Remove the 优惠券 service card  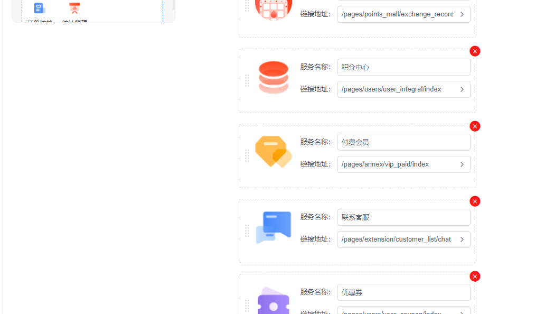[x=475, y=276]
